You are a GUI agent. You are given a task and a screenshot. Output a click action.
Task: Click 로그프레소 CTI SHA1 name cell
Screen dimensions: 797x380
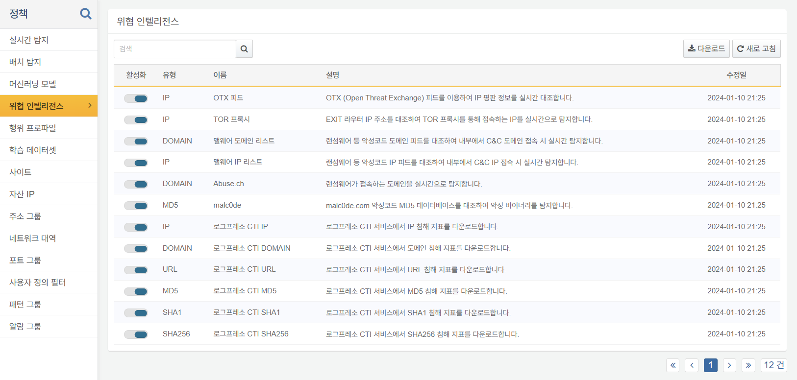pyautogui.click(x=247, y=312)
